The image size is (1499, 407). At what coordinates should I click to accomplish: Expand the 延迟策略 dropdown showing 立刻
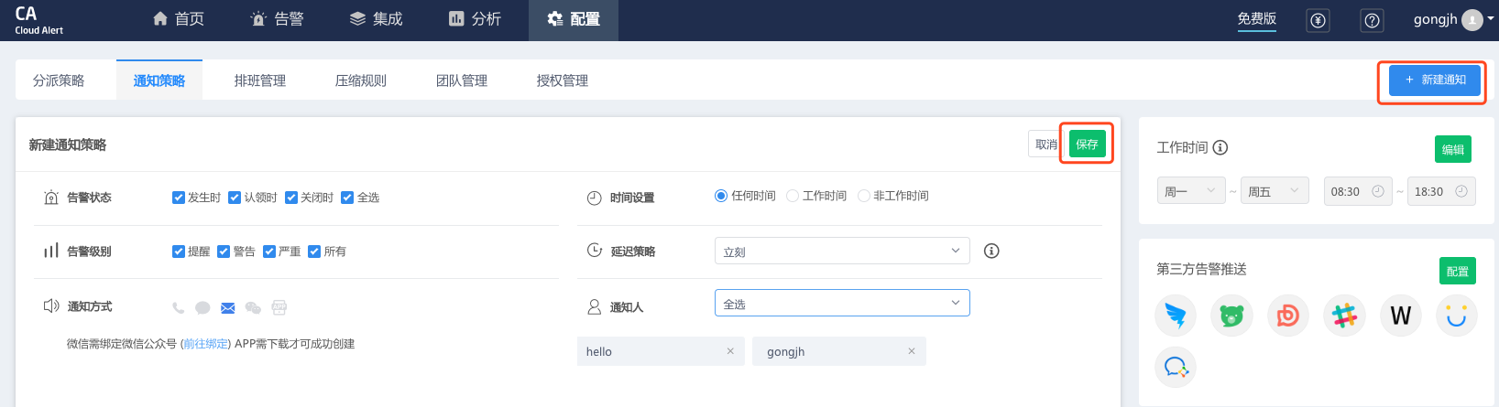pos(841,252)
